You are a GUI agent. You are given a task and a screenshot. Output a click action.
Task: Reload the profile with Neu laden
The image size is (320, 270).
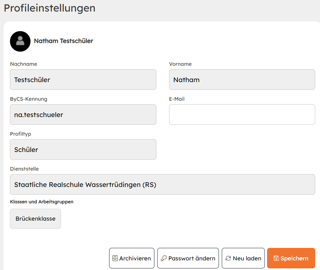click(243, 258)
